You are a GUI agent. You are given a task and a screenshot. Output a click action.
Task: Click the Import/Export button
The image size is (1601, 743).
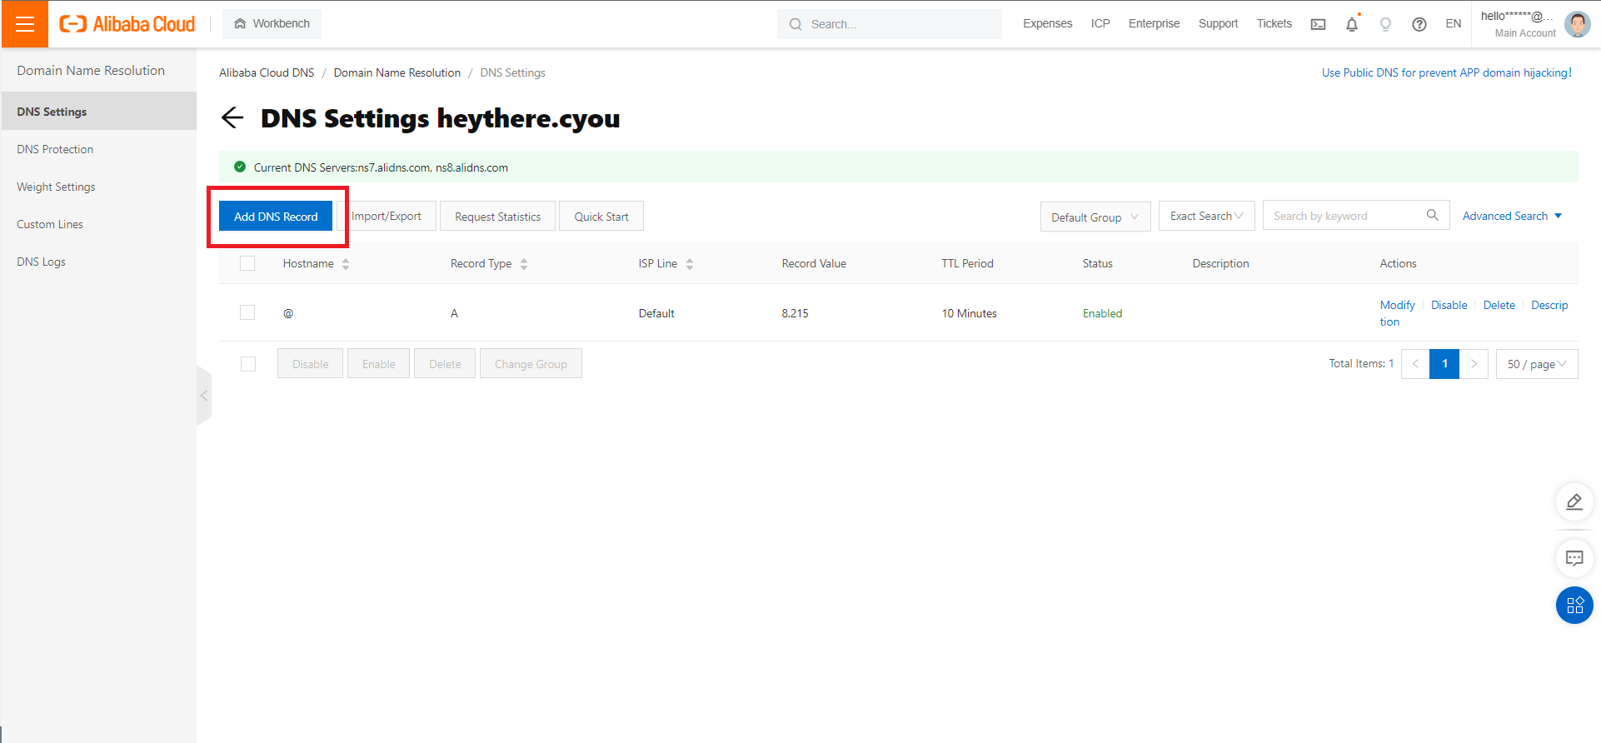click(387, 216)
